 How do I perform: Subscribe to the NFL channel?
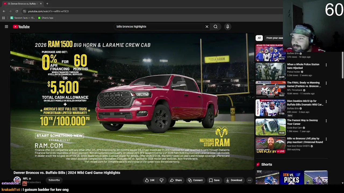tap(54, 180)
